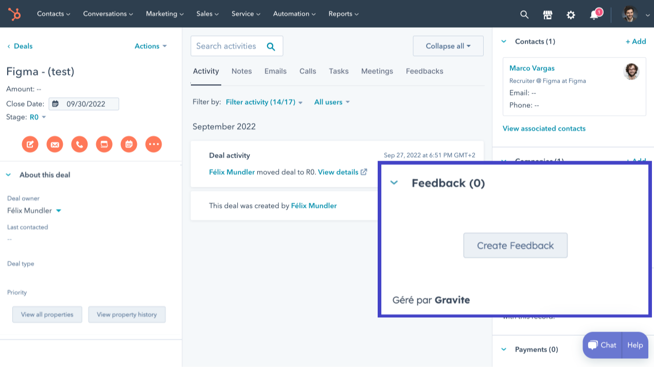Click the Create Feedback button
Image resolution: width=654 pixels, height=367 pixels.
tap(515, 245)
